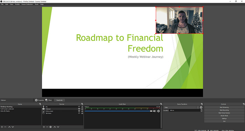Undock the Scenes panel
The image size is (245, 131).
point(40,104)
